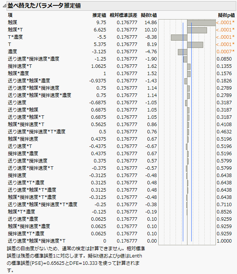Click the 撹拌速度*濃度 term label
This screenshot has width=237, height=274.
[23, 153]
